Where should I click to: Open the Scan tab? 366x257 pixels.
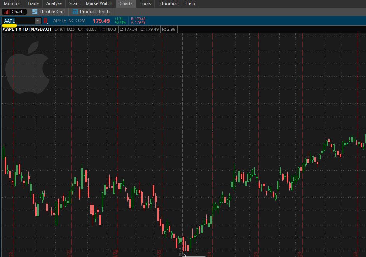[x=73, y=3]
